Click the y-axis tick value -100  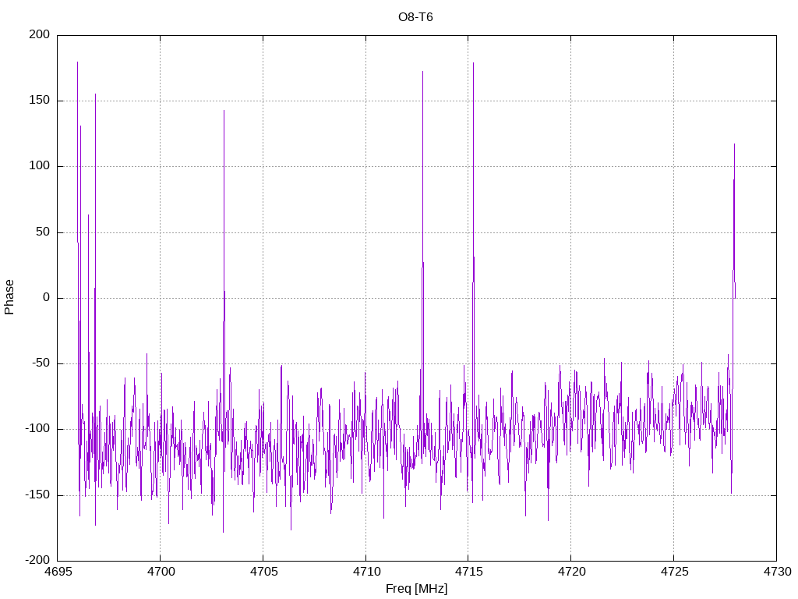pyautogui.click(x=37, y=430)
